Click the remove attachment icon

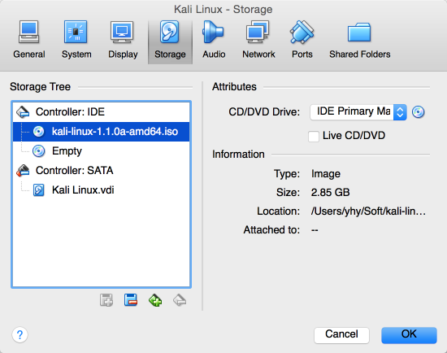click(131, 300)
